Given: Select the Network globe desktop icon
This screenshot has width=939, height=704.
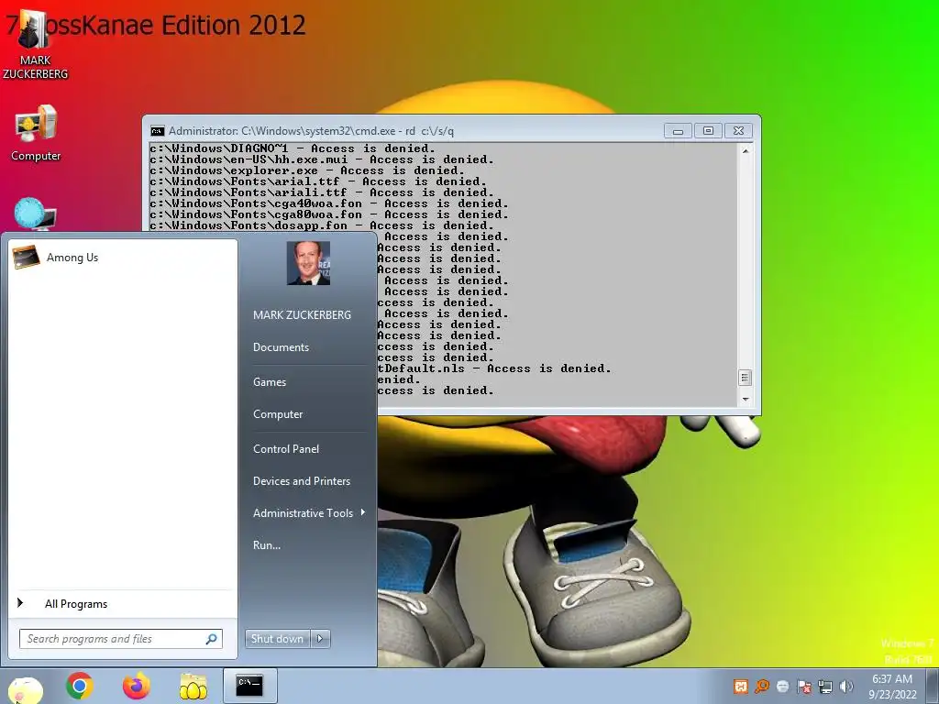Looking at the screenshot, I should [36, 214].
